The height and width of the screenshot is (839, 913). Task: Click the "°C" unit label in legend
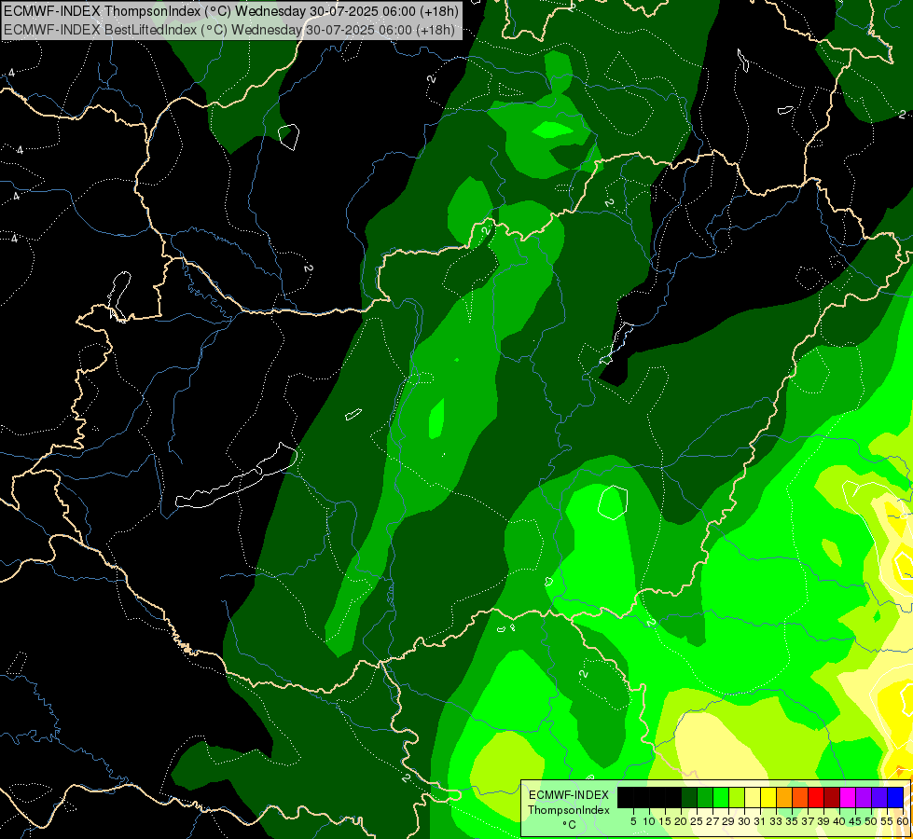(x=570, y=825)
